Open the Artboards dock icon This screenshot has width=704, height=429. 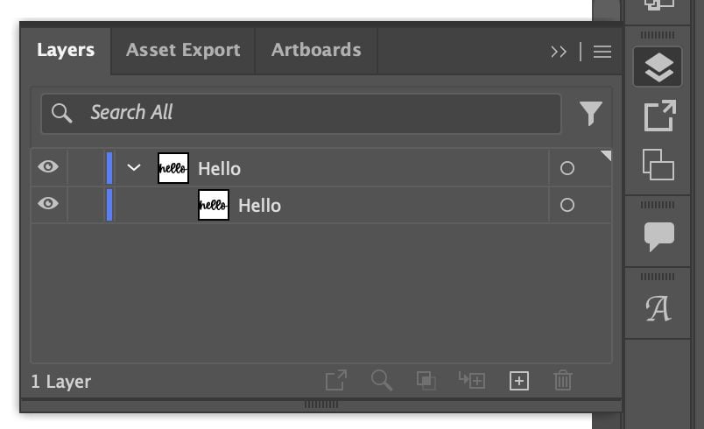658,165
